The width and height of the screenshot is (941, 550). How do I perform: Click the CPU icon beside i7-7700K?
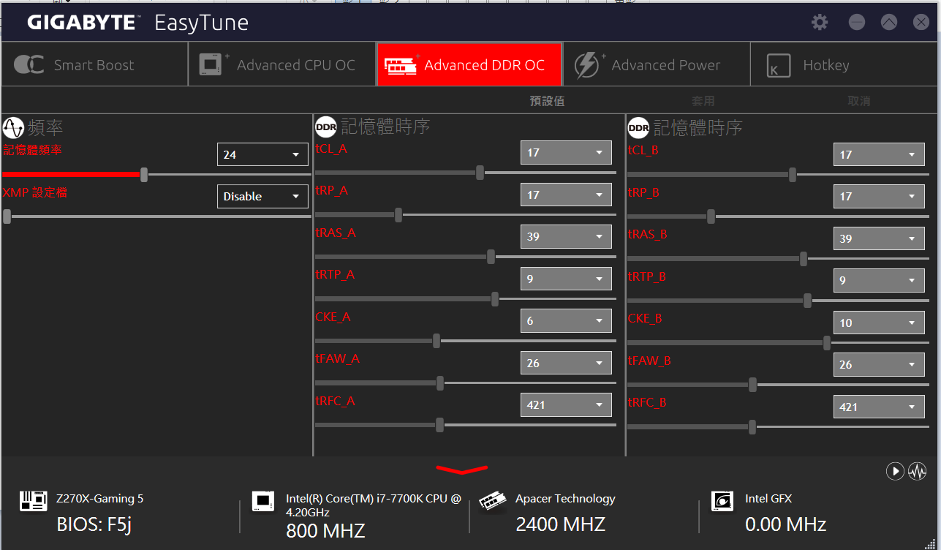[263, 501]
